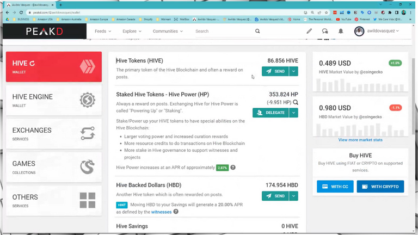The height and width of the screenshot is (235, 418).
Task: Expand the HIVE Send dropdown arrow
Action: coord(293,71)
